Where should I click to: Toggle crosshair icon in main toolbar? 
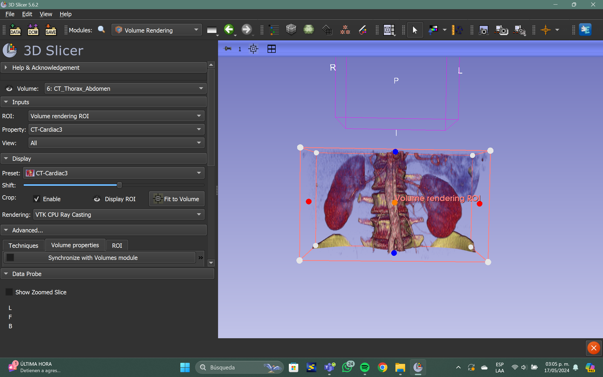coord(546,30)
